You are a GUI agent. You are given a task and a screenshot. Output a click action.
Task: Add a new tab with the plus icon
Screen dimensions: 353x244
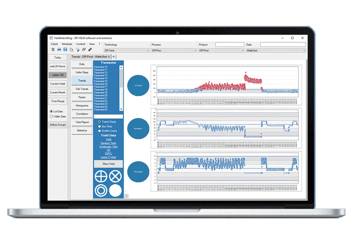coord(114,57)
